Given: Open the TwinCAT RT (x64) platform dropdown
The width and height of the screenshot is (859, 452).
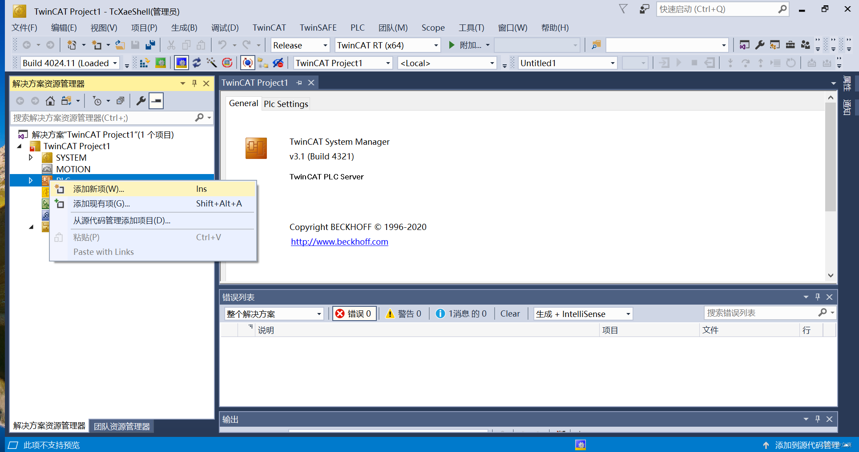Looking at the screenshot, I should [387, 45].
